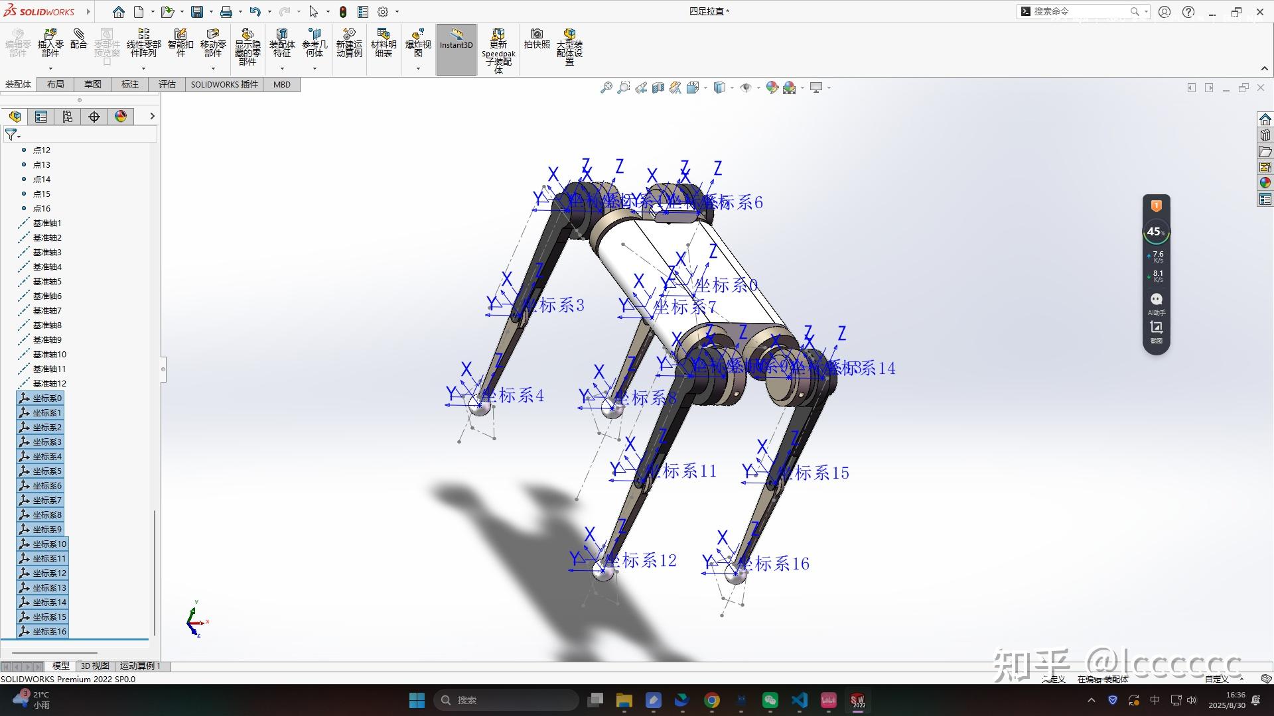Expand the 参考几何体 dropdown arrow
Viewport: 1274px width, 716px height.
pos(315,69)
